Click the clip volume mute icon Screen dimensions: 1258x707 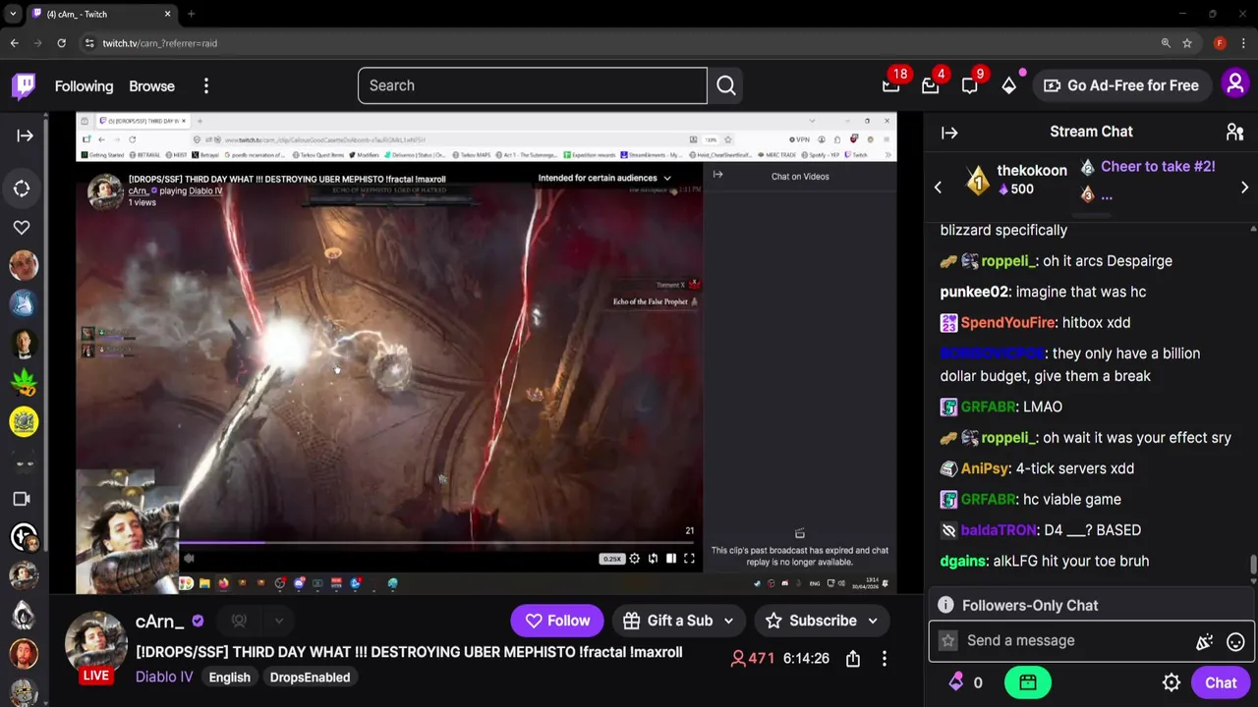pos(189,559)
